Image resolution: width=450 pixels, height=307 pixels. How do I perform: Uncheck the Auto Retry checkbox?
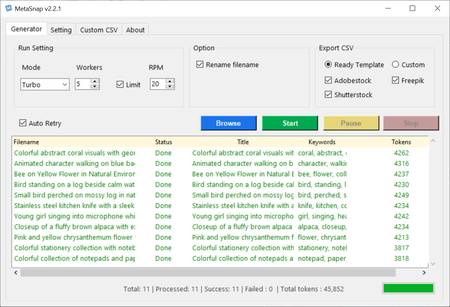pos(23,123)
